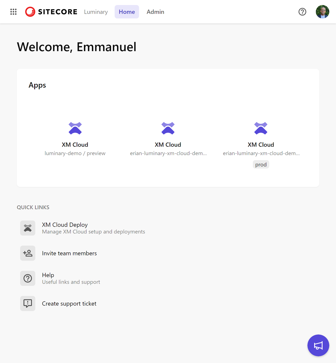Open the erian-luminary XM Cloud app icon

tap(168, 128)
